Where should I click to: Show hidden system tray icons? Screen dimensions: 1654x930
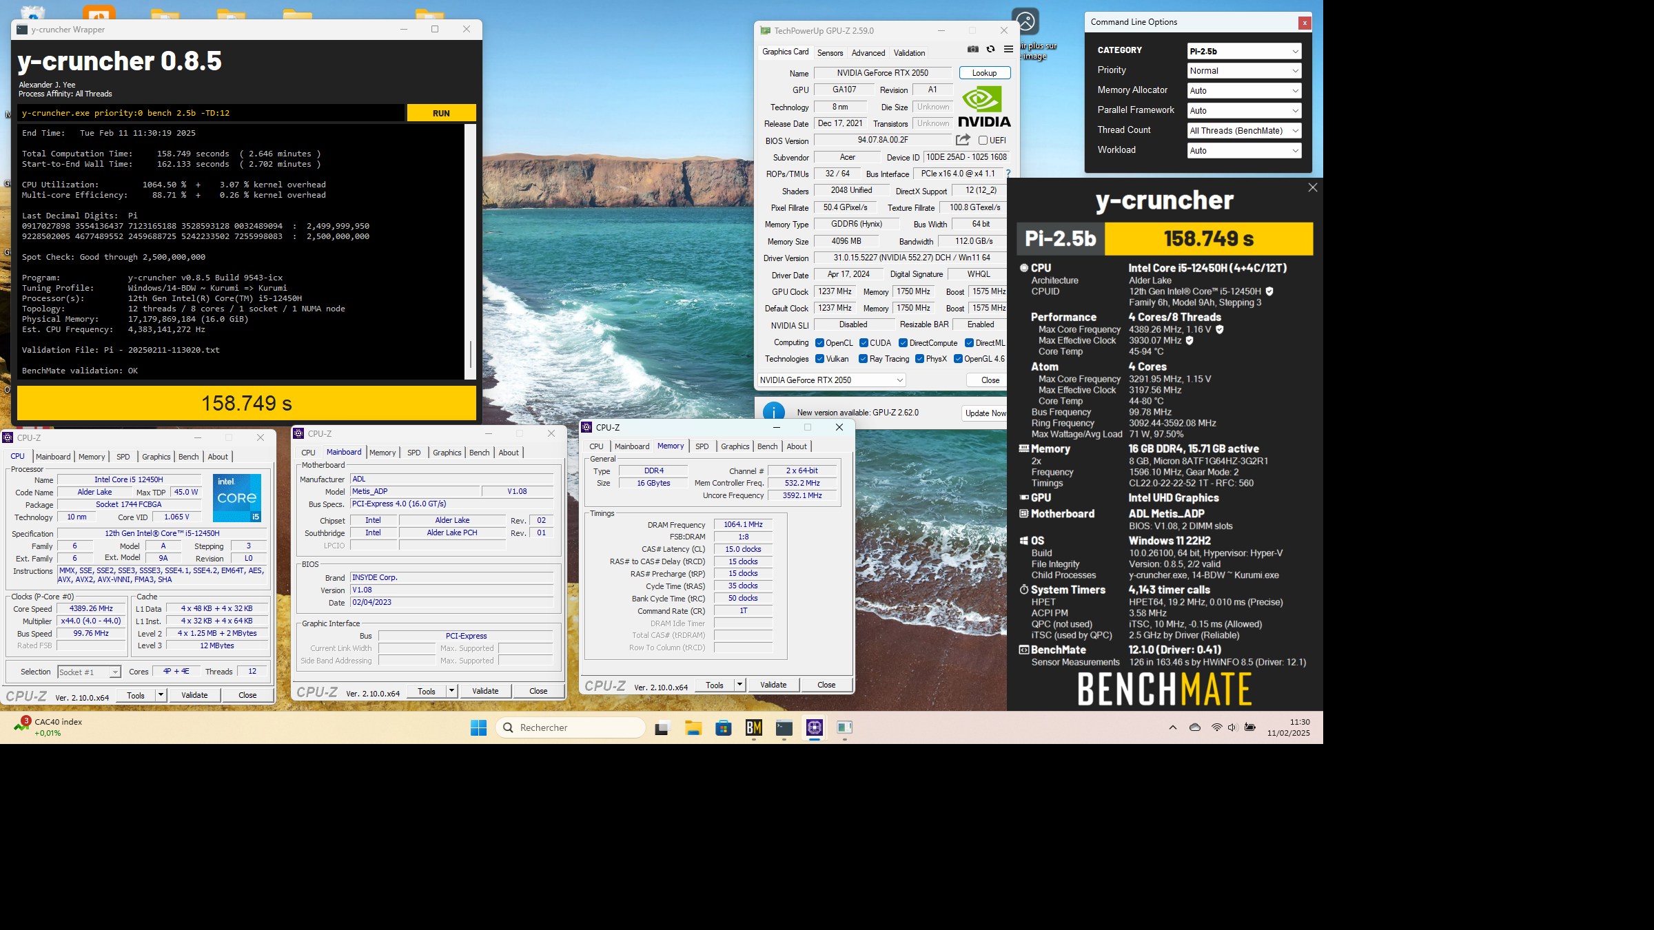pyautogui.click(x=1173, y=727)
